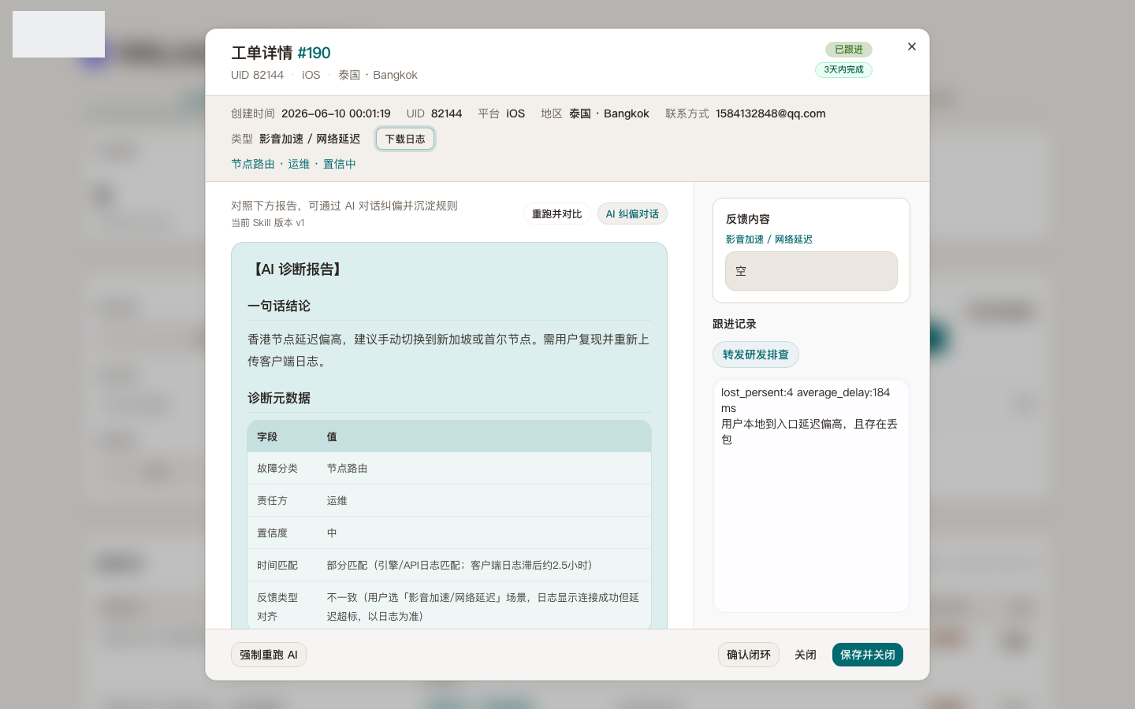
Task: Click the contact email 1584132848@qq.com
Action: pyautogui.click(x=771, y=113)
